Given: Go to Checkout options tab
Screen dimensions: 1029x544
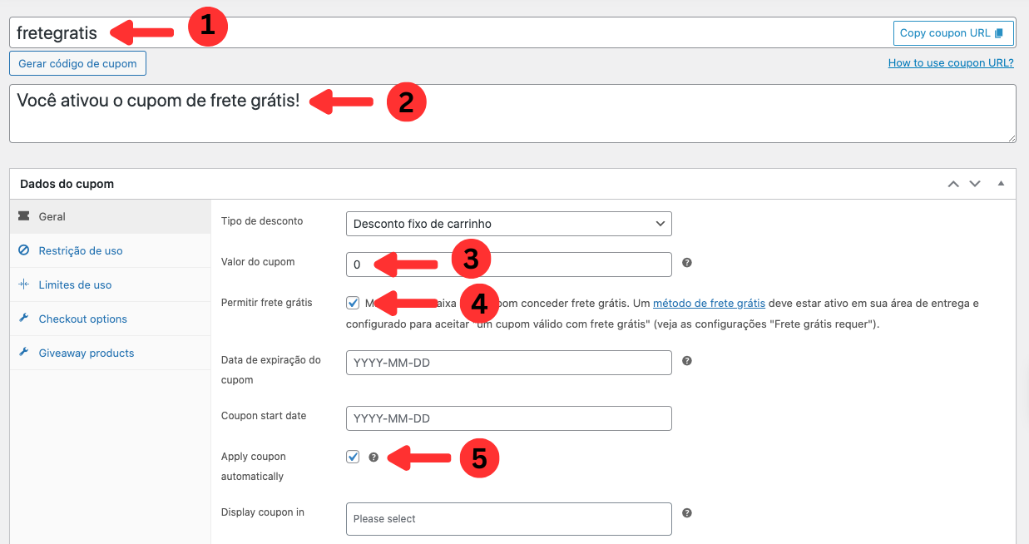Looking at the screenshot, I should pos(82,319).
